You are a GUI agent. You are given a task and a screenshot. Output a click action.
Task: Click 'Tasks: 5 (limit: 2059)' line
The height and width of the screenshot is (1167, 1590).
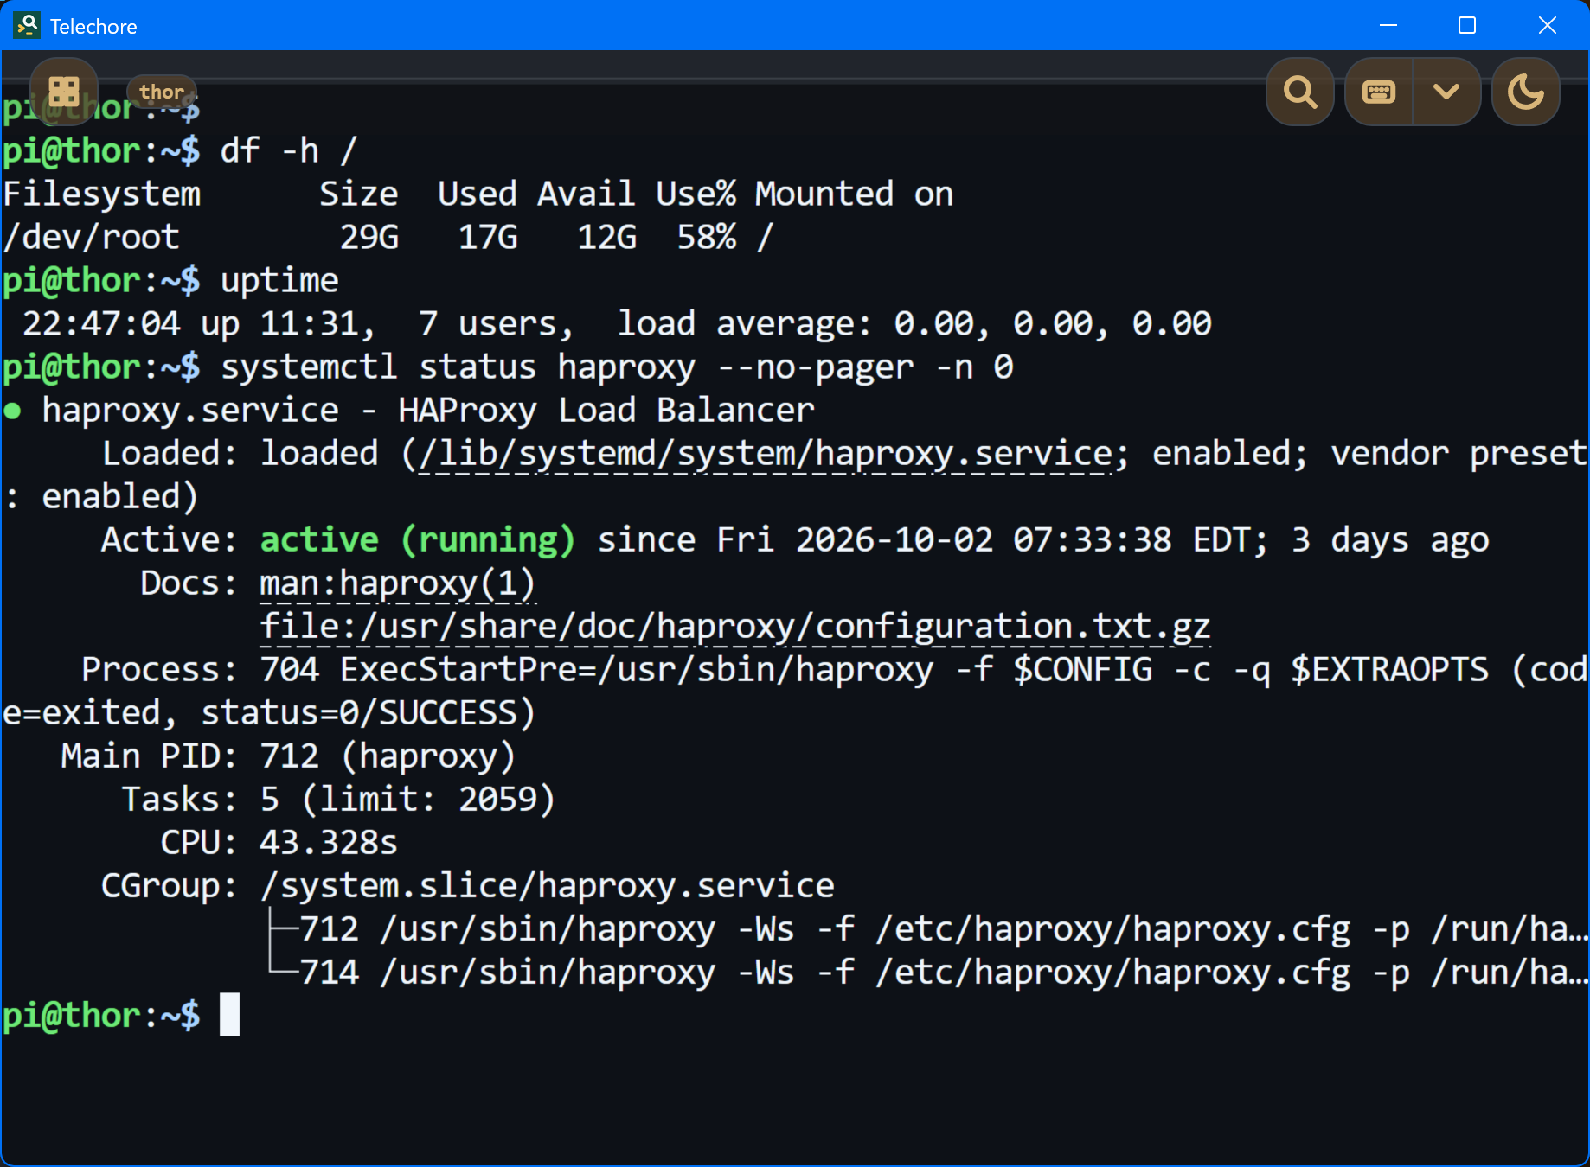click(x=338, y=800)
